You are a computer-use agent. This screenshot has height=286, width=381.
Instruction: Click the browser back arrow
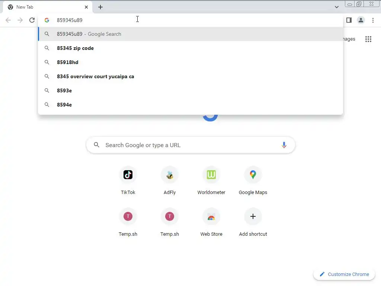[8, 20]
